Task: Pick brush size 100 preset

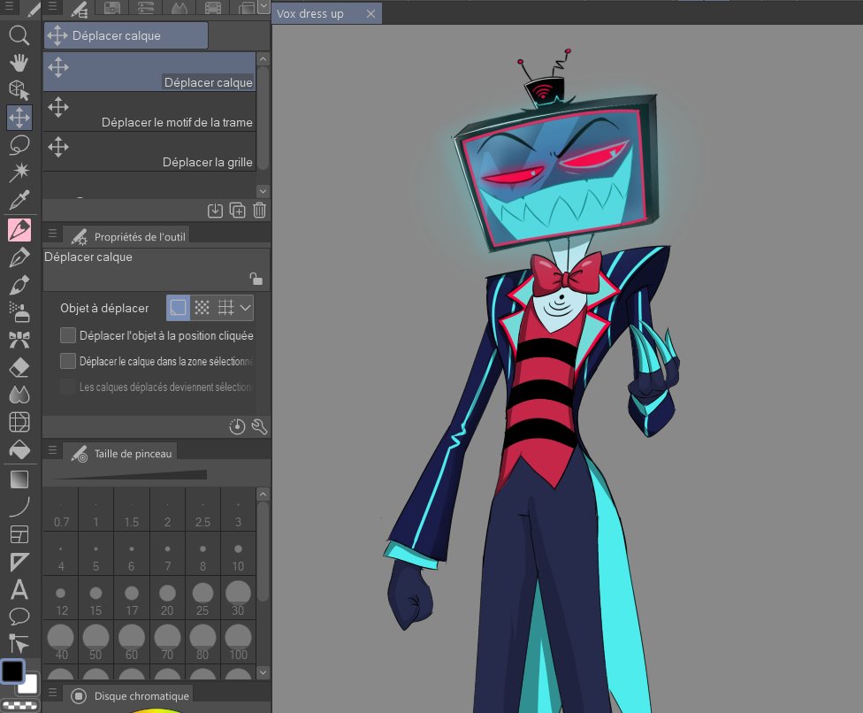Action: point(238,642)
